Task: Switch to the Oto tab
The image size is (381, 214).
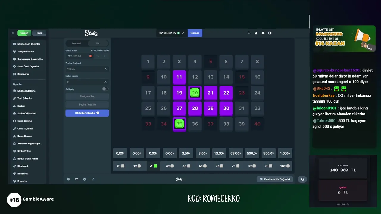Action: [98, 43]
